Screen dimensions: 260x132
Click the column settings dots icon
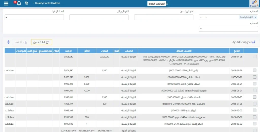click(8, 42)
